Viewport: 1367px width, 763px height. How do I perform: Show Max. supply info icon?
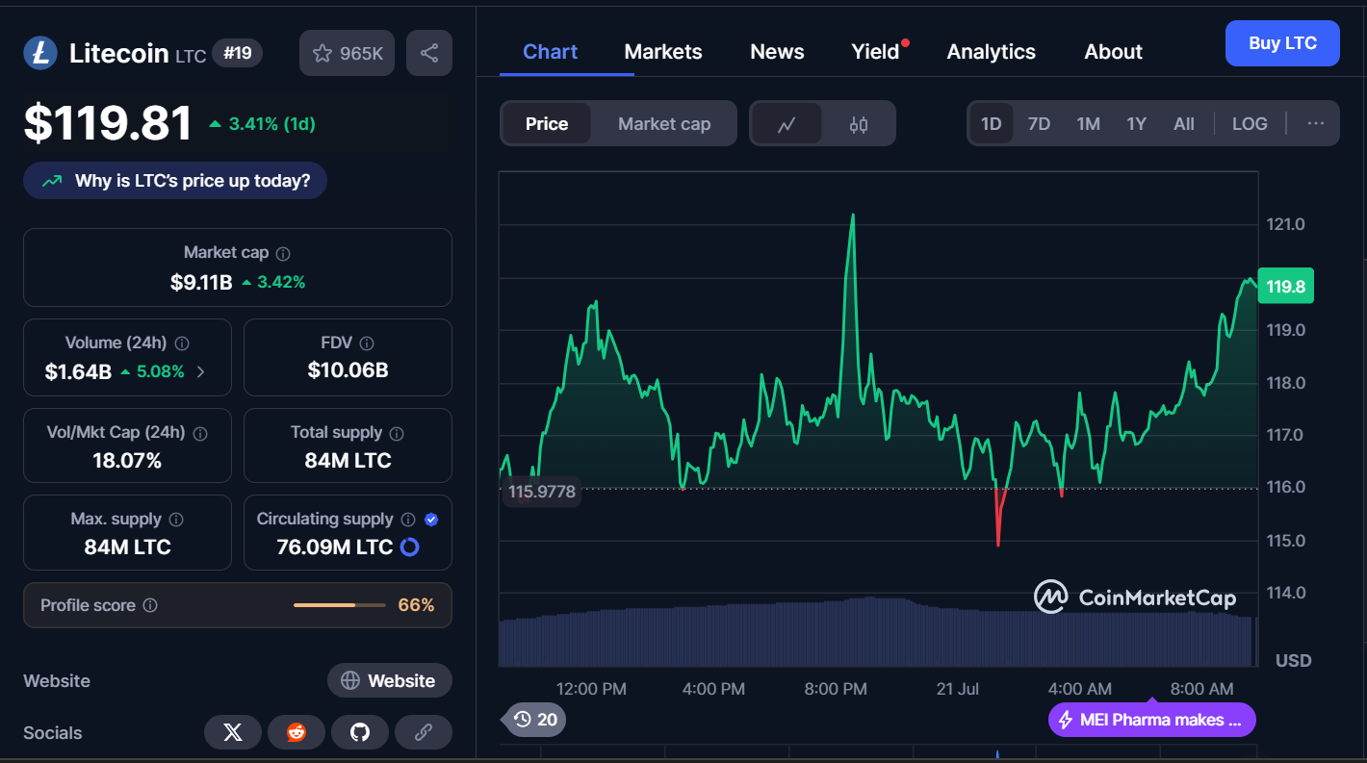point(176,520)
